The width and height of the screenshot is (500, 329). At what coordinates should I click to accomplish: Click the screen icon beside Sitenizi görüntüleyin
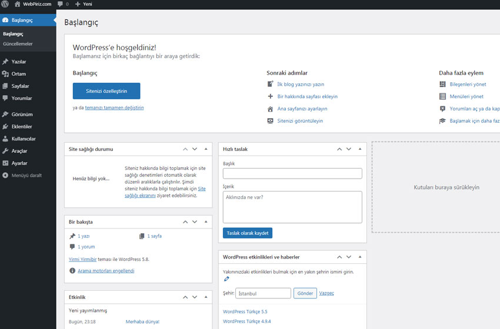[270, 121]
